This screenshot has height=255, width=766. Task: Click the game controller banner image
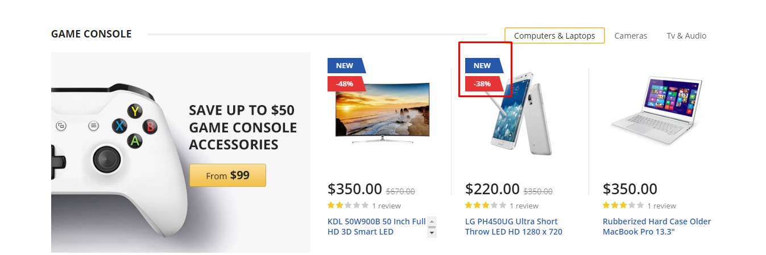[119, 153]
